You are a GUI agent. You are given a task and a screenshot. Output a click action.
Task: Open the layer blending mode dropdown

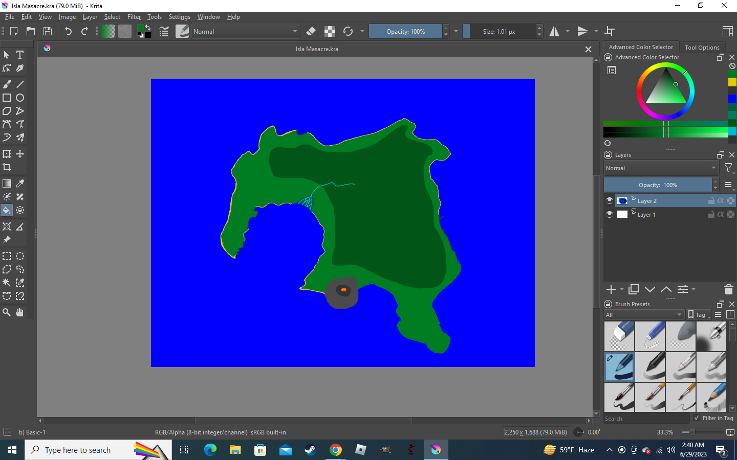click(x=661, y=168)
